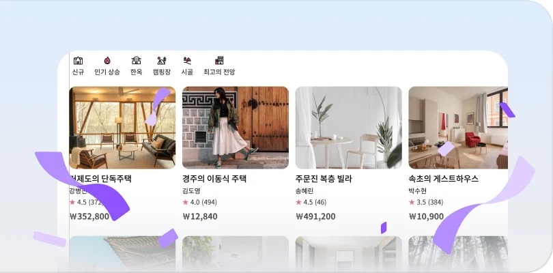Click the 4.5 (46) rating
553x273 pixels.
(x=315, y=202)
